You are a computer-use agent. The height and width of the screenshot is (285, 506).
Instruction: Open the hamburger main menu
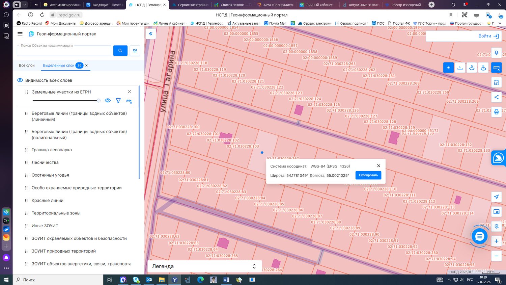tap(20, 34)
